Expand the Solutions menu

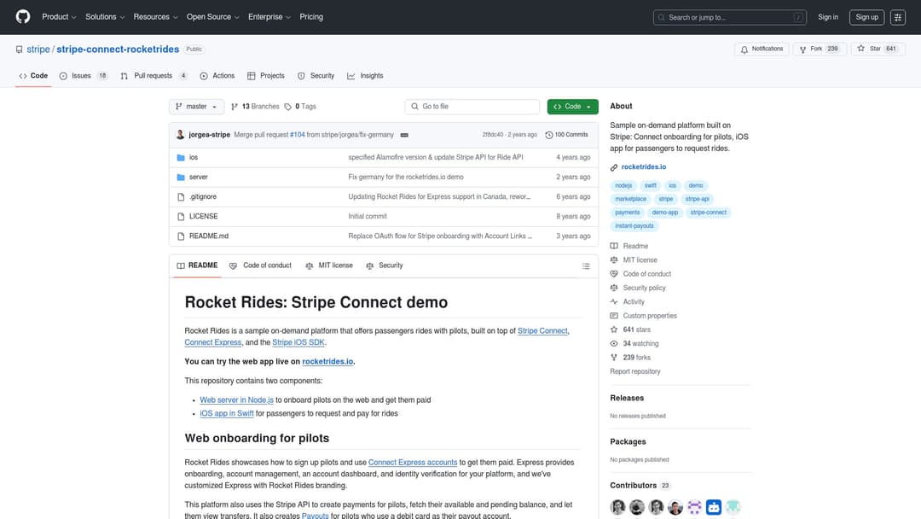[x=105, y=17]
